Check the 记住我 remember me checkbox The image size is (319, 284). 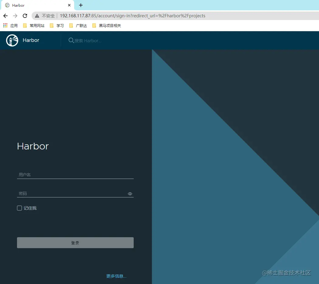(19, 208)
